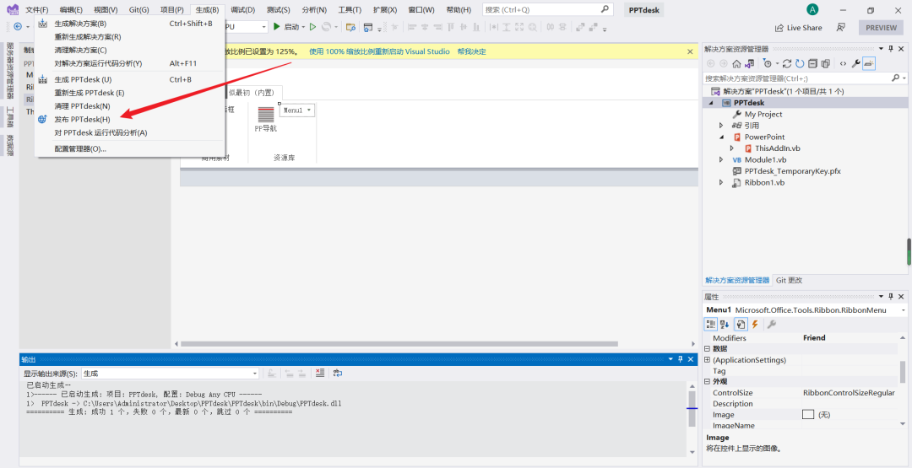912x468 pixels.
Task: Select 配置管理器(O)... menu entry
Action: click(129, 148)
